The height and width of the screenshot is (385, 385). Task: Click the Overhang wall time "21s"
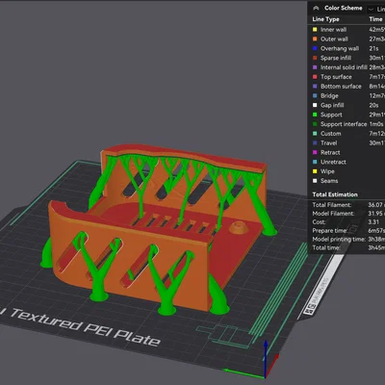pyautogui.click(x=373, y=48)
